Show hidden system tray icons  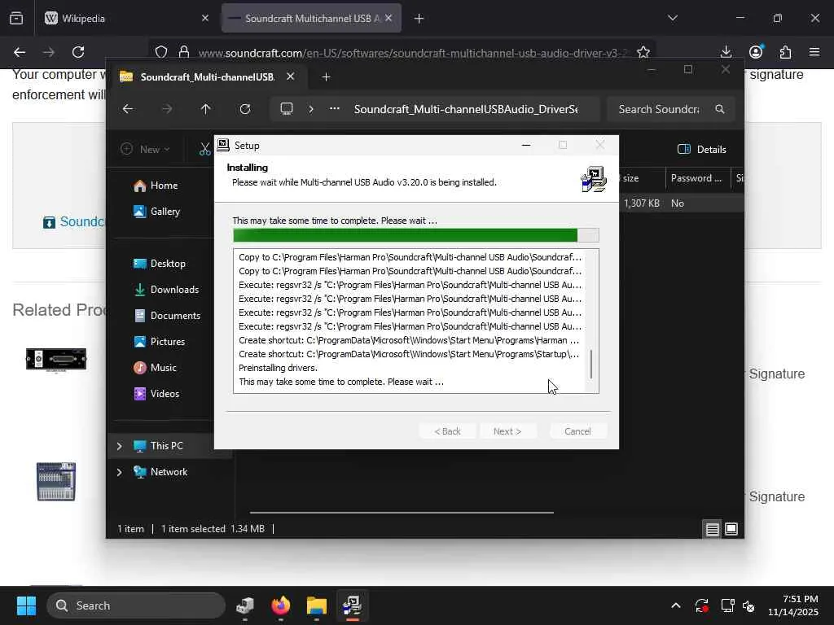(x=675, y=605)
